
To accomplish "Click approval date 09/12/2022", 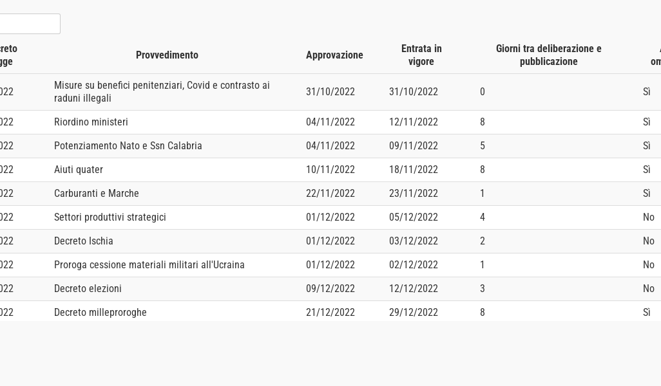I will coord(330,289).
